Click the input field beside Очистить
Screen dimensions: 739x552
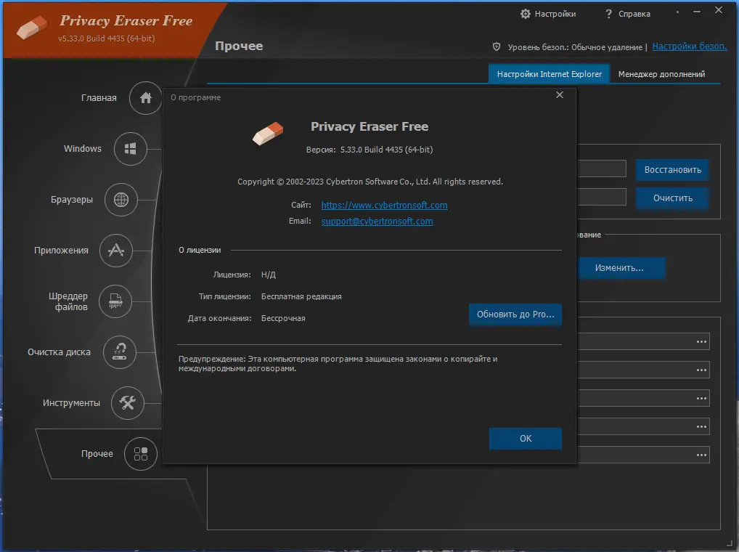(x=602, y=197)
